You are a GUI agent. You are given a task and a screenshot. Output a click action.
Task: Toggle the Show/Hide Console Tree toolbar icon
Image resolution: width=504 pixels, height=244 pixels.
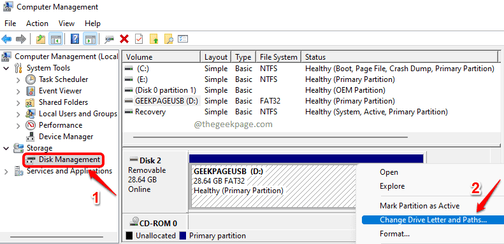pos(55,39)
